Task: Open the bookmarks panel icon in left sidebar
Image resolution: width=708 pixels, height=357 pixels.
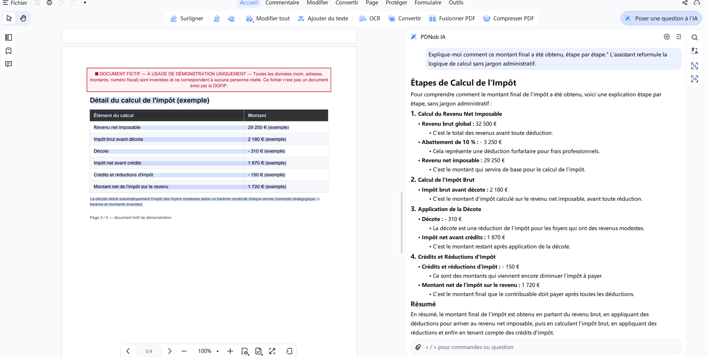Action: pos(9,51)
